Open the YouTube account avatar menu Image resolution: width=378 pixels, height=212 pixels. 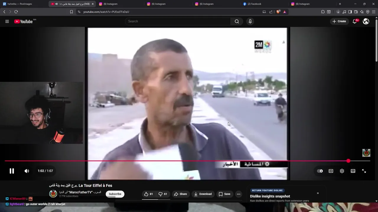click(x=366, y=21)
